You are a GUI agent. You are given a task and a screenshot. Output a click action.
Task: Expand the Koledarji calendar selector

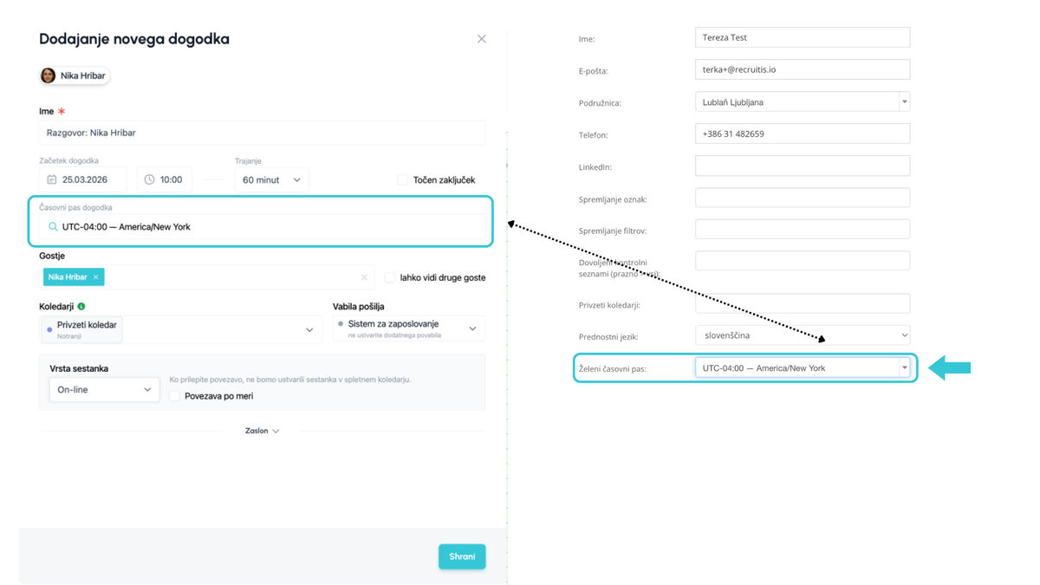tap(309, 329)
